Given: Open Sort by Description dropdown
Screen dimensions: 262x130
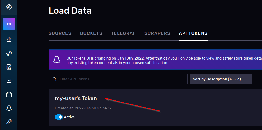Looking at the screenshot, I should (221, 79).
